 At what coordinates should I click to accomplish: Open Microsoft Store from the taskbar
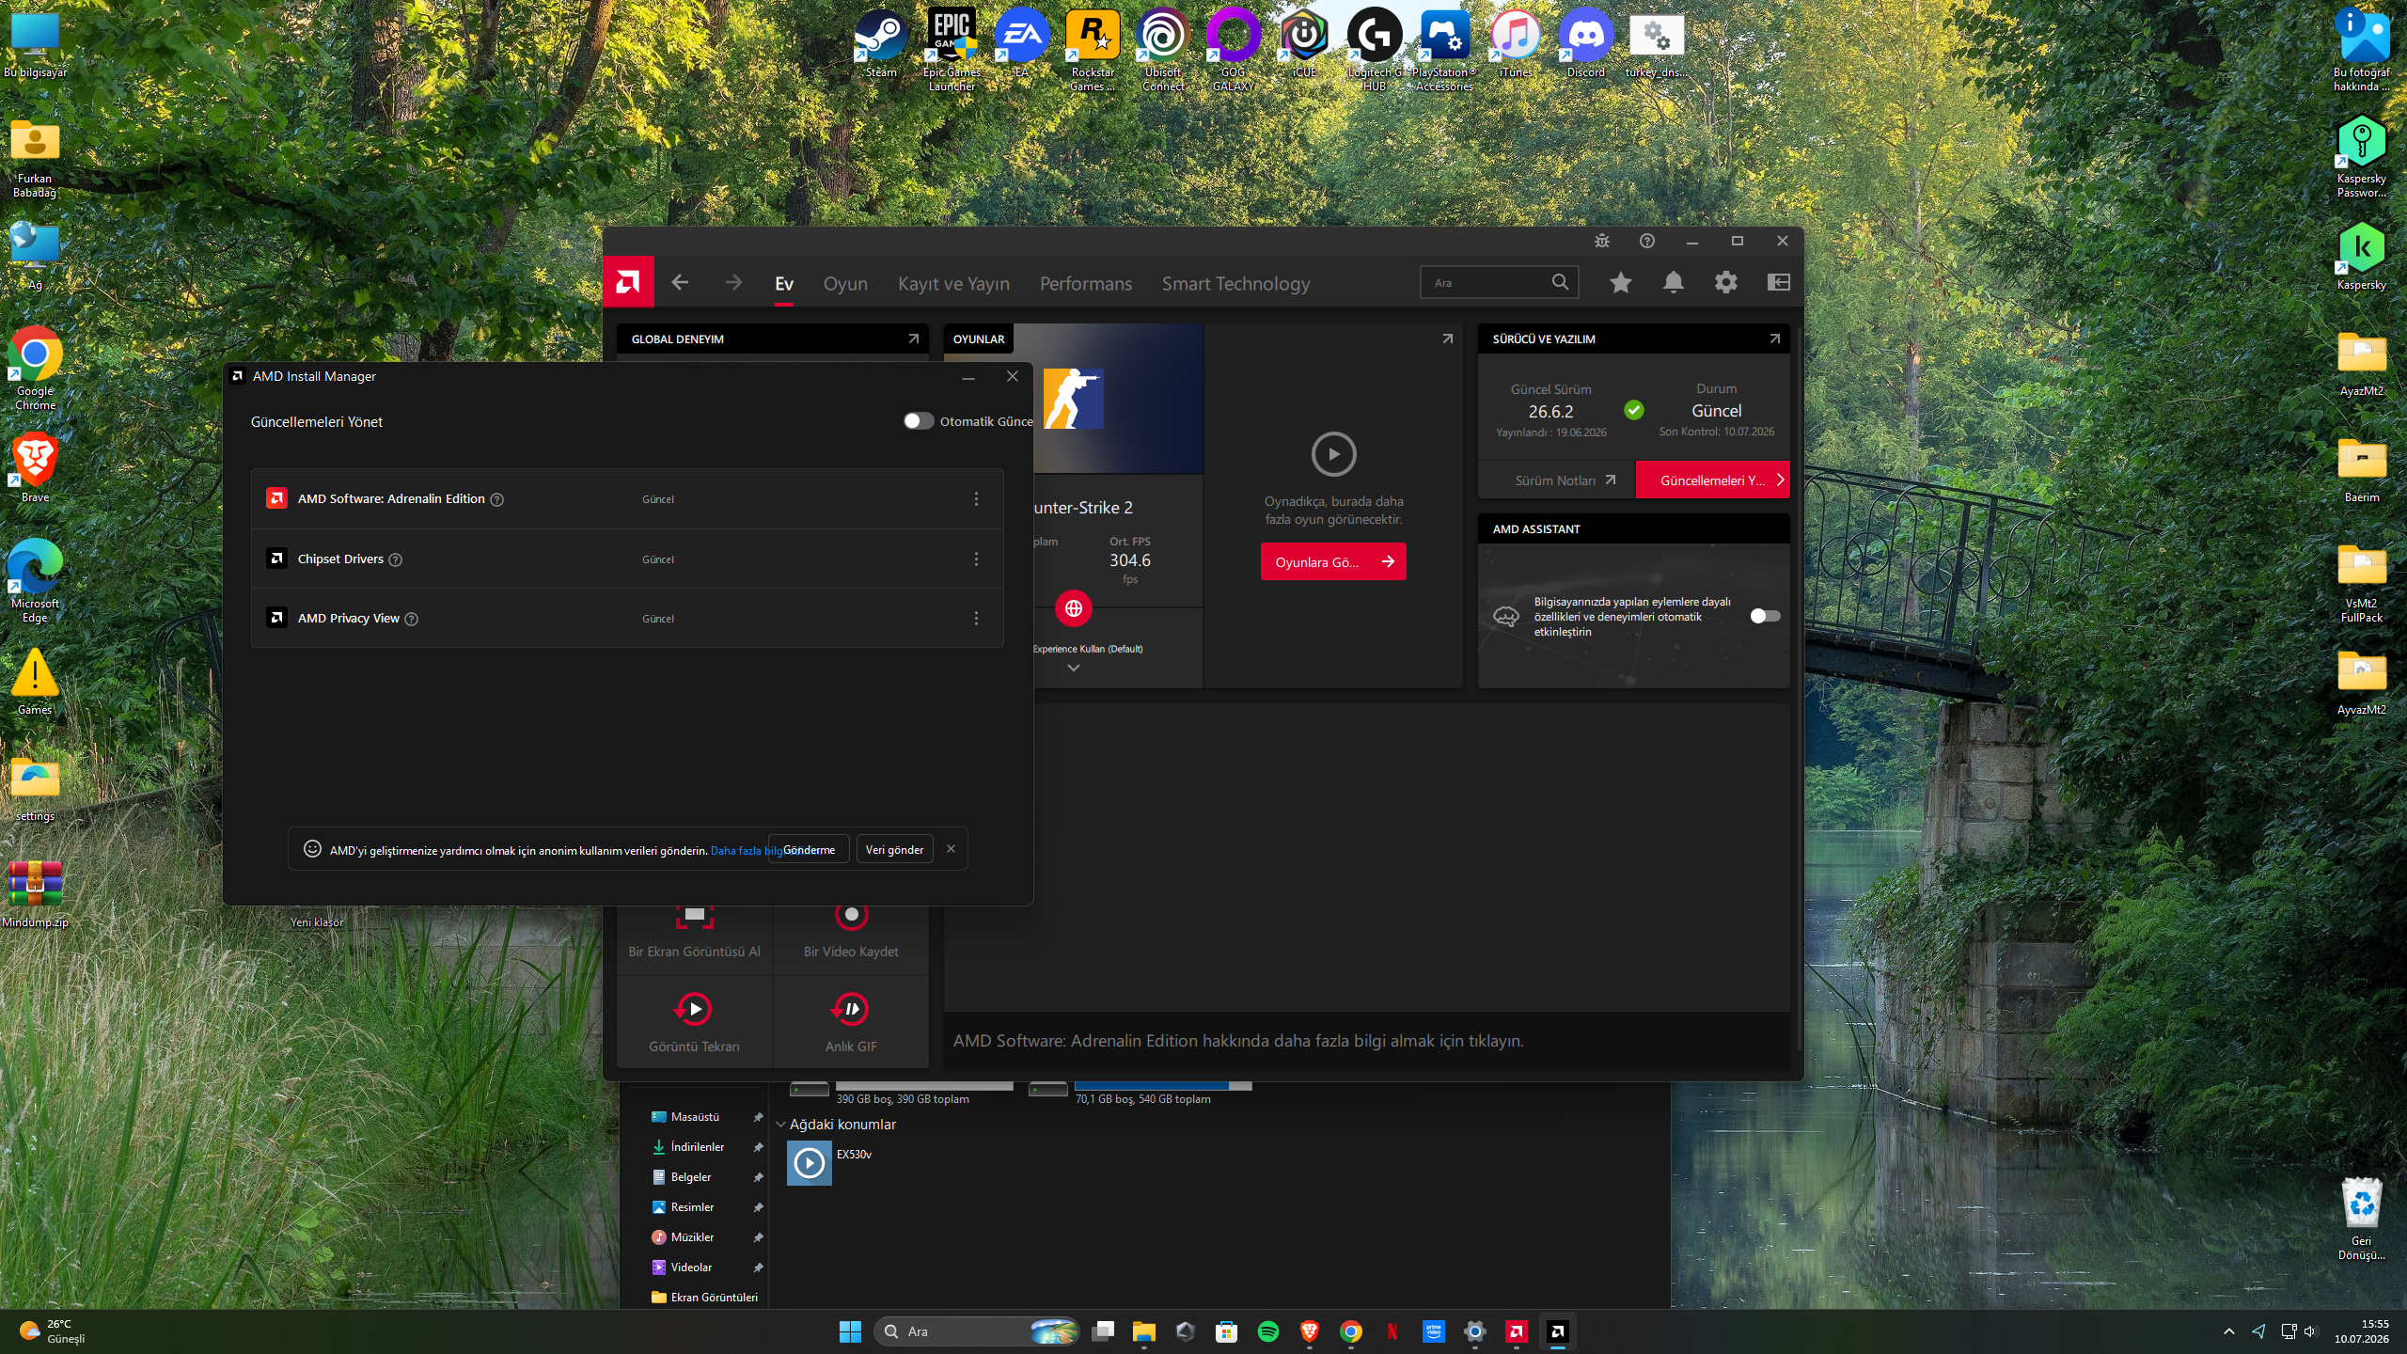point(1226,1331)
